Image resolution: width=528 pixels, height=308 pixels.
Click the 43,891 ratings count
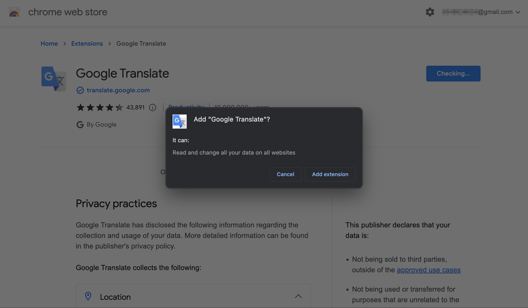pyautogui.click(x=136, y=107)
